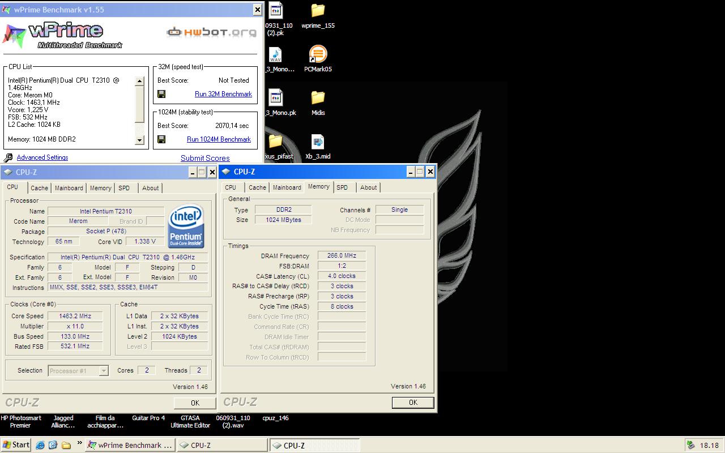Click the Memory CPU-Z title bar icon
The width and height of the screenshot is (725, 453).
pyautogui.click(x=226, y=172)
